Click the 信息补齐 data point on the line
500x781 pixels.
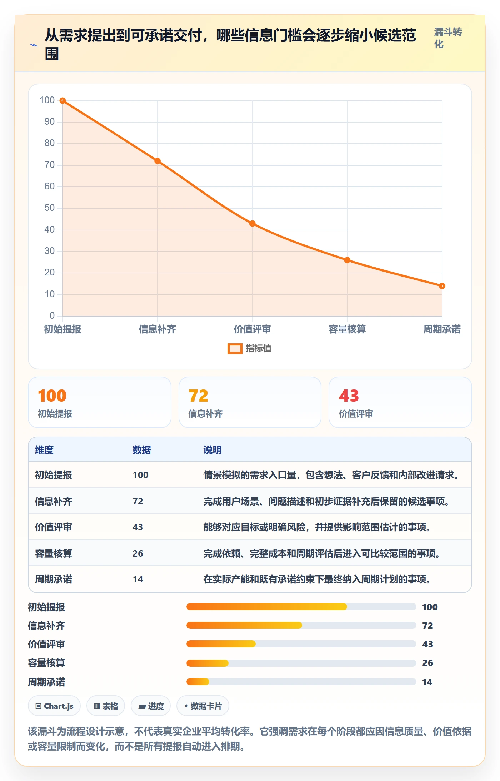(x=157, y=161)
